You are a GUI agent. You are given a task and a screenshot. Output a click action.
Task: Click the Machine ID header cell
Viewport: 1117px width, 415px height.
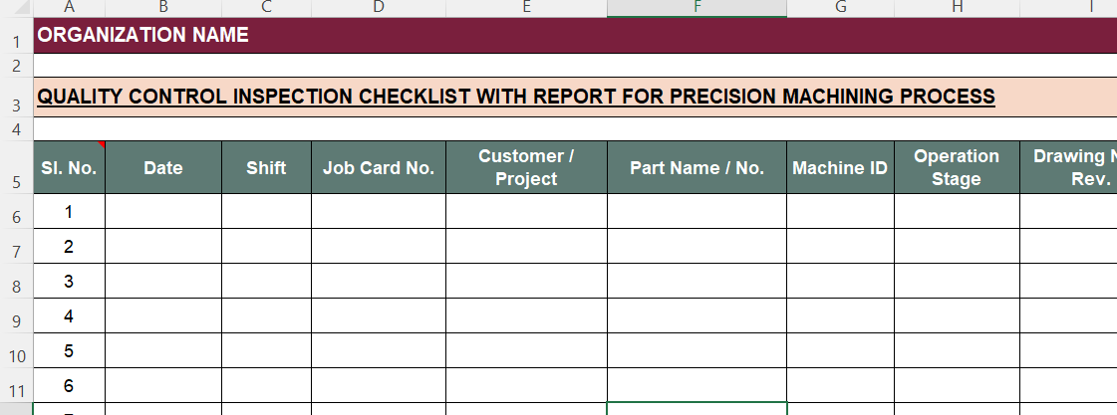click(x=840, y=168)
